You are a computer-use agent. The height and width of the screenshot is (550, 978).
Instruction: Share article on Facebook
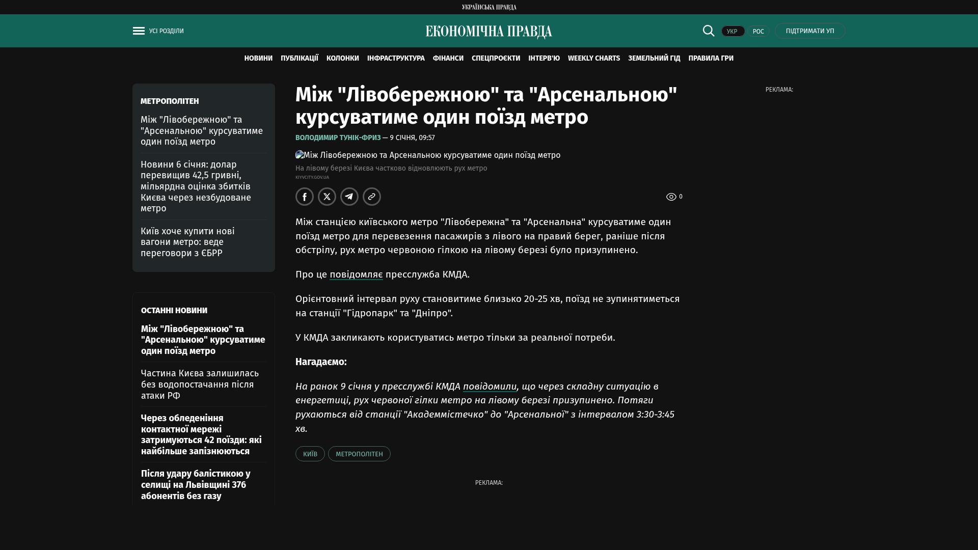pyautogui.click(x=305, y=197)
